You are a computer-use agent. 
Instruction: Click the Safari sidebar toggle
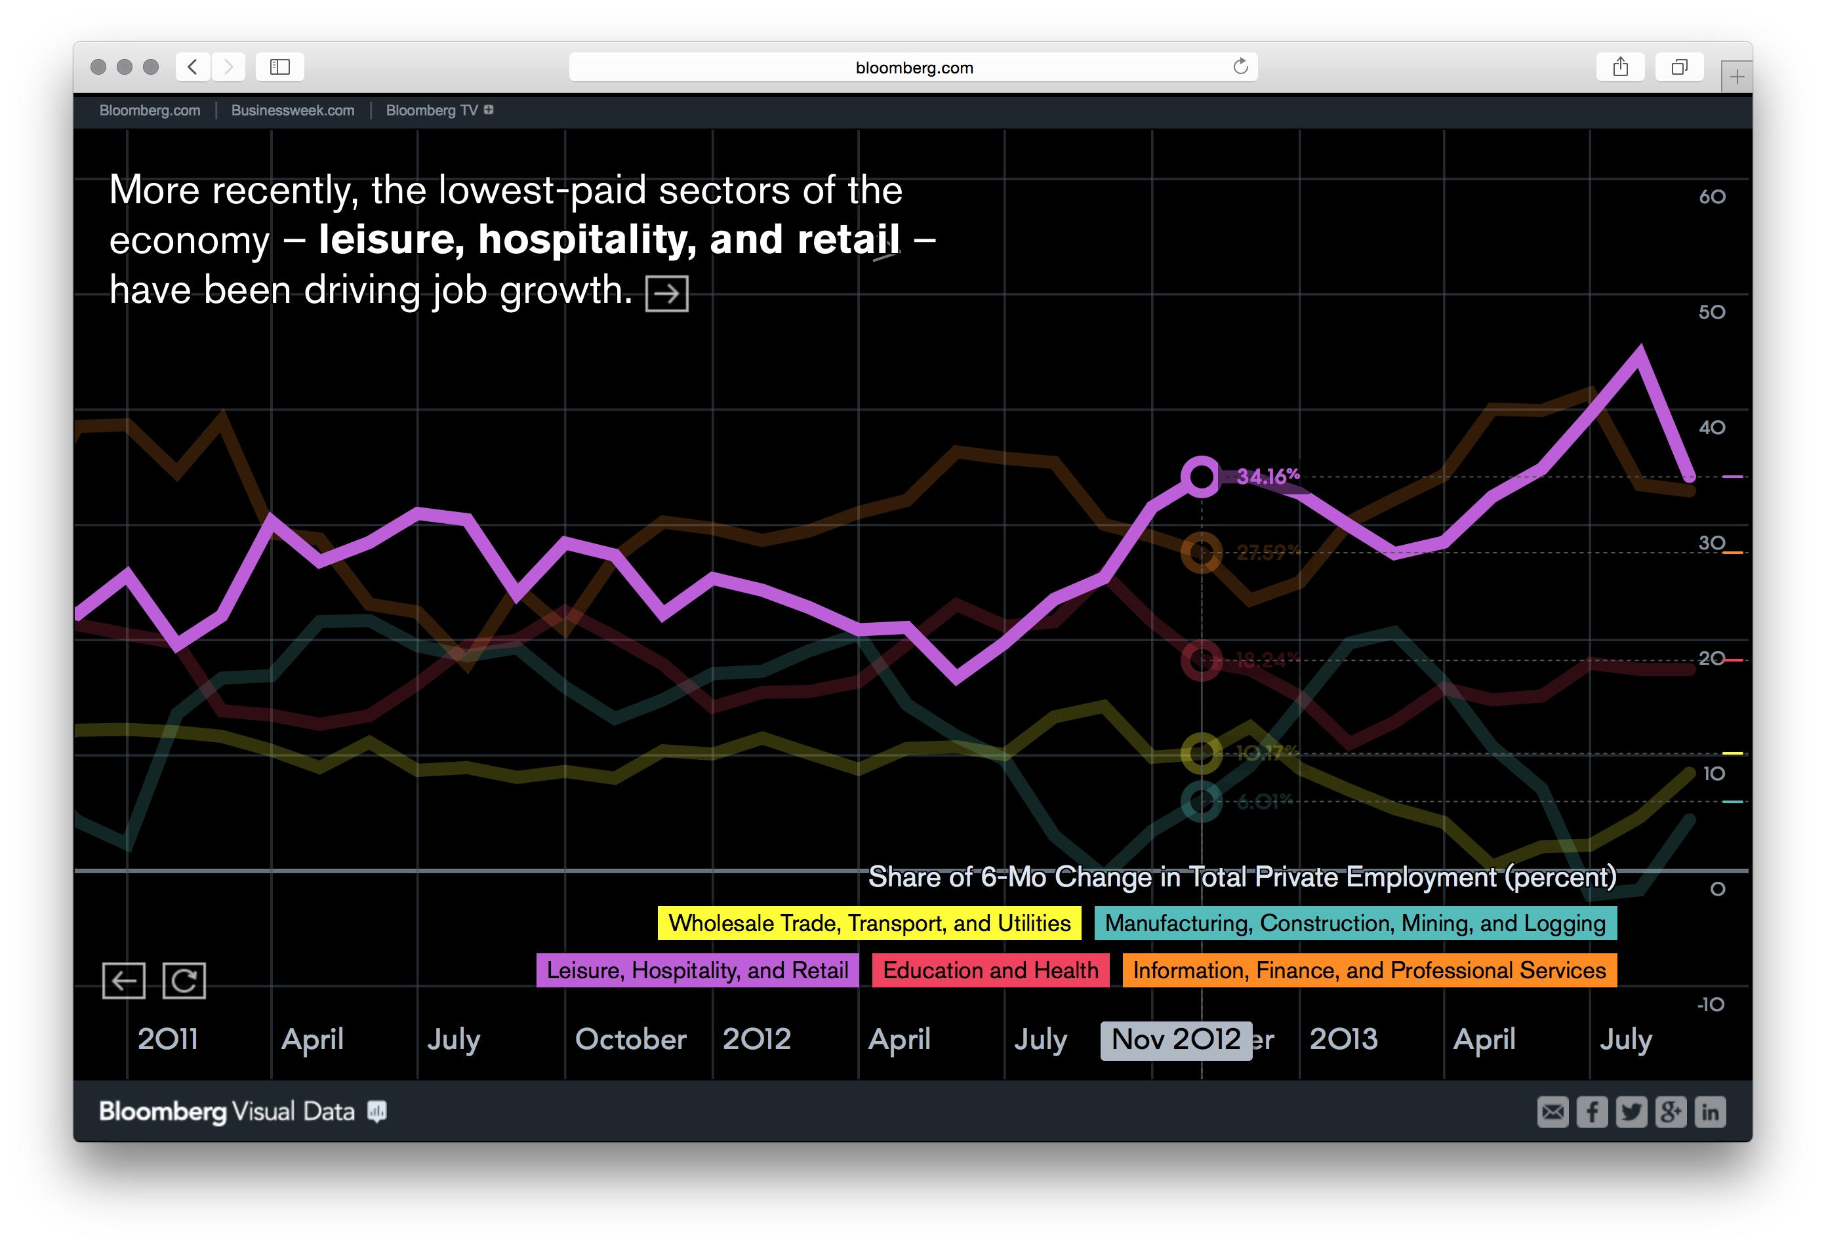click(x=279, y=67)
